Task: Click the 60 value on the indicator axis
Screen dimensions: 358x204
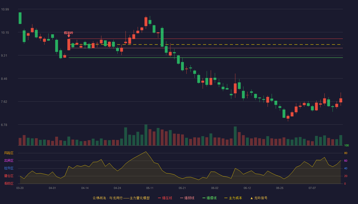Action: (346, 161)
